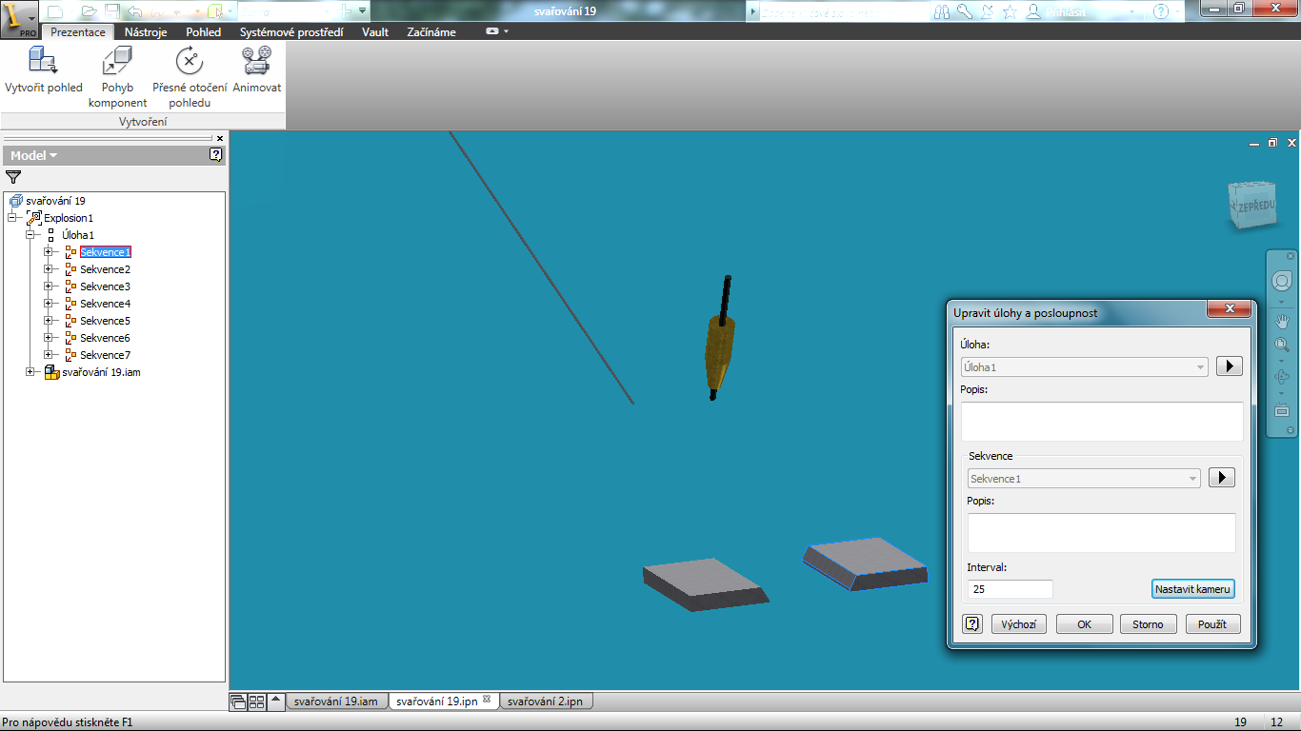Expand the svařování 19.iam tree node
Image resolution: width=1301 pixels, height=731 pixels.
click(x=30, y=372)
